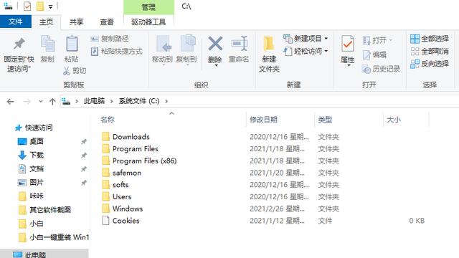Click the Properties (属性) checkmark icon
The height and width of the screenshot is (258, 459).
pos(347,44)
